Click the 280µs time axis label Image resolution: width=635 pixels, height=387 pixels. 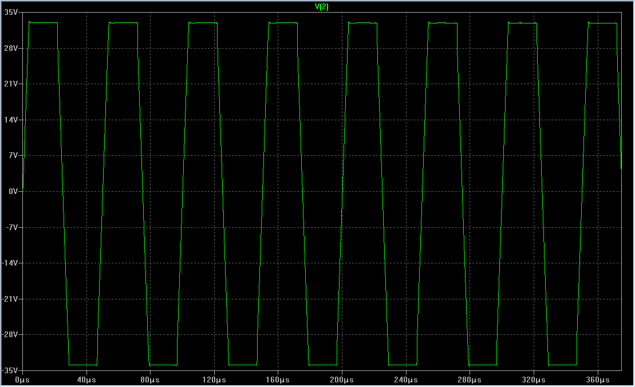coord(470,380)
